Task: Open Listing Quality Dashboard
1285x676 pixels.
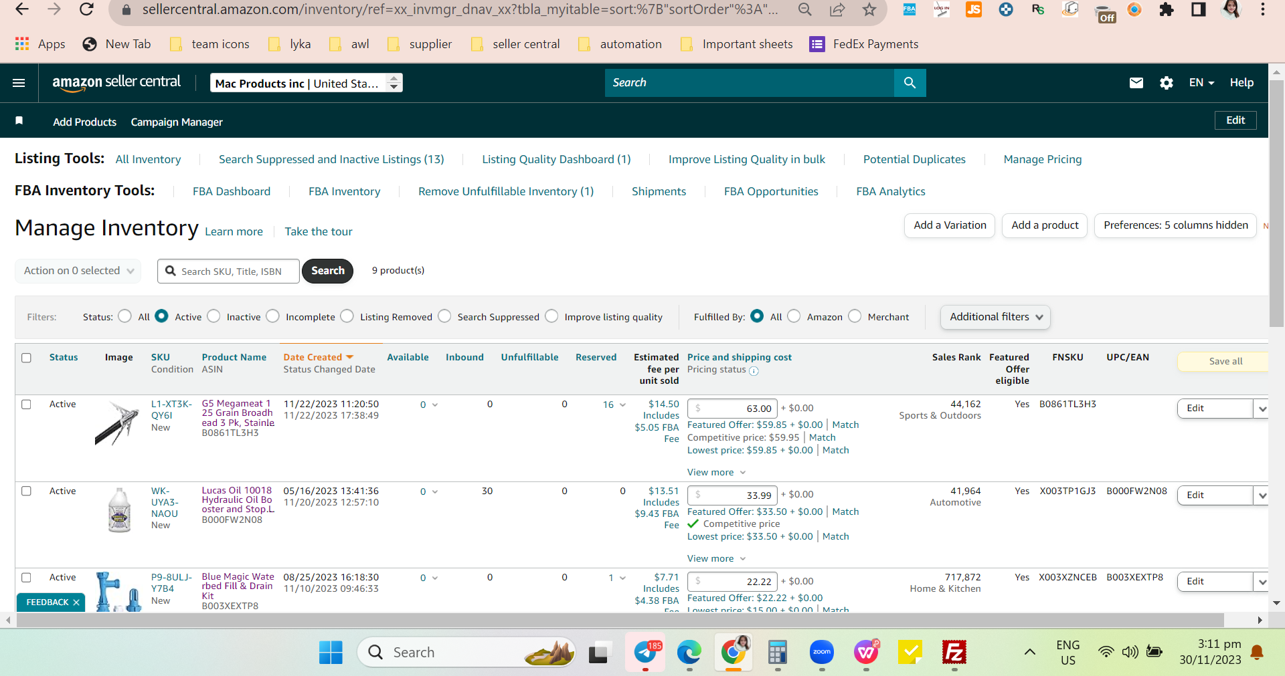Action: [x=556, y=159]
